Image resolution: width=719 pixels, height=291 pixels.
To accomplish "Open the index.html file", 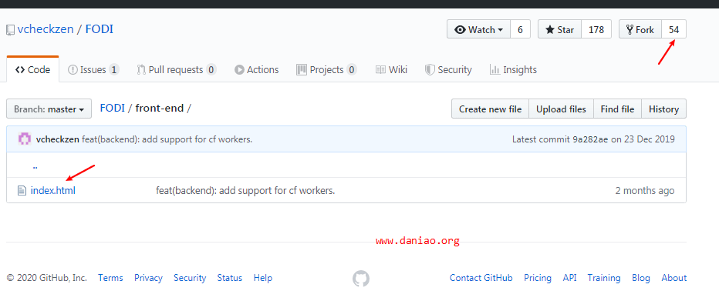I will [x=52, y=190].
